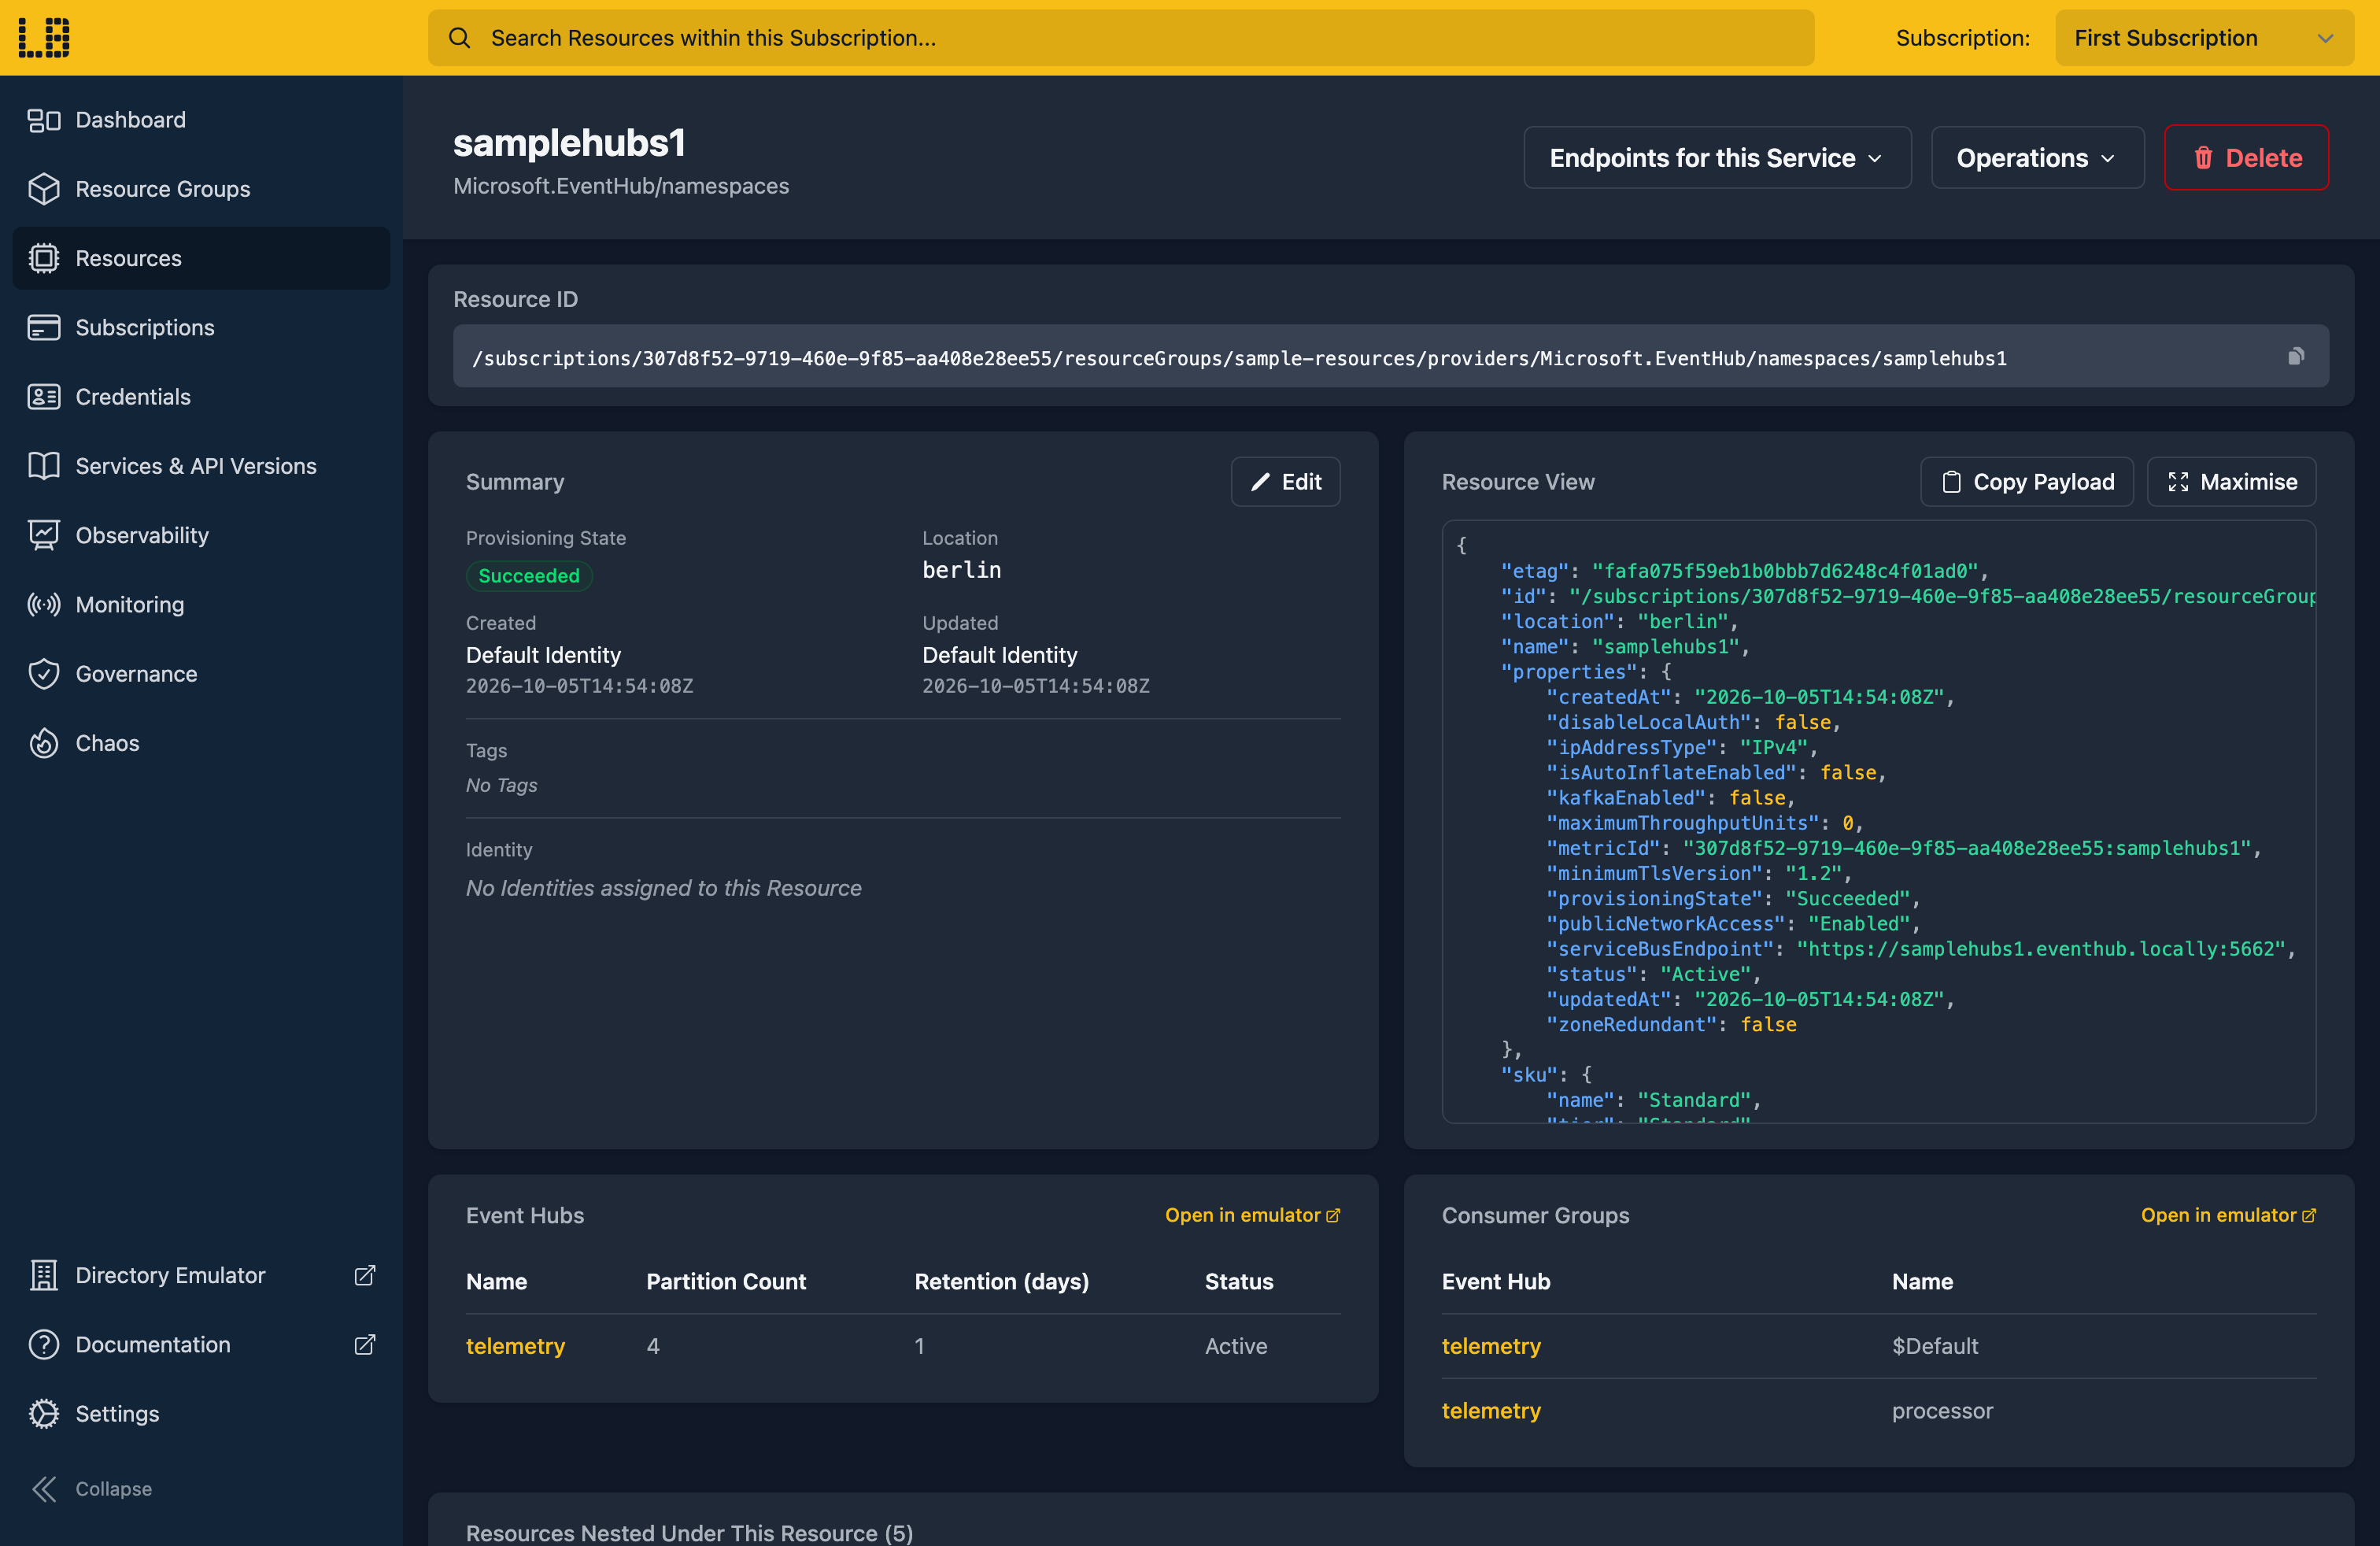
Task: Click the Observability chart icon
Action: coord(43,535)
